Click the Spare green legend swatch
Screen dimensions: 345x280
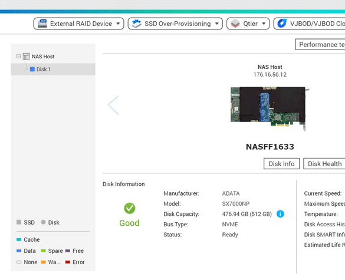click(43, 251)
